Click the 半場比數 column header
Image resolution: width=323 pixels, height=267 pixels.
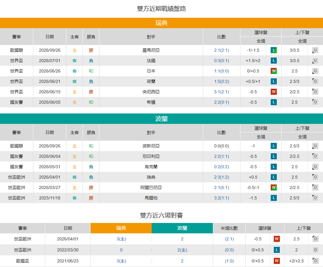[x=229, y=228]
